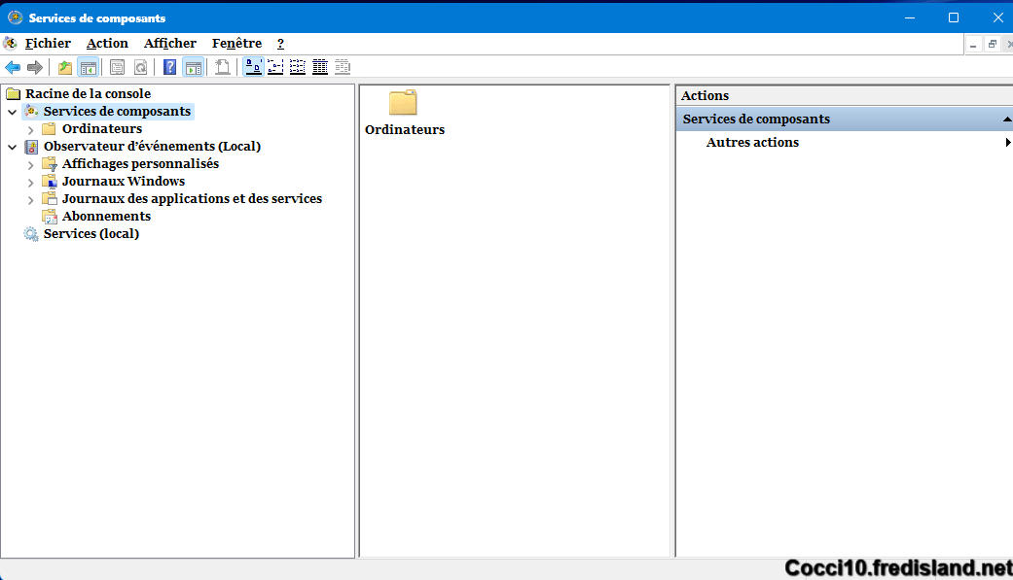Open the Action menu
Viewport: 1013px width, 580px height.
[x=107, y=43]
